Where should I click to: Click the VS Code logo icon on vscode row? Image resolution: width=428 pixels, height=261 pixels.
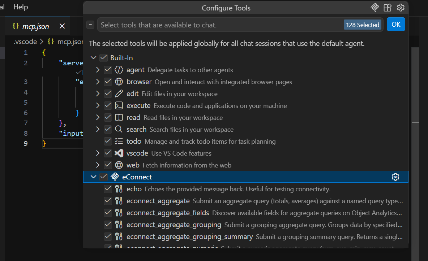click(118, 153)
